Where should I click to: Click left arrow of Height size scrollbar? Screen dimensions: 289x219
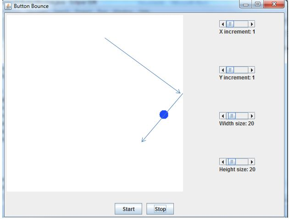click(223, 162)
